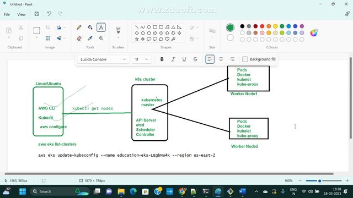The height and width of the screenshot is (198, 353).
Task: Toggle Underline text formatting
Action: point(184,59)
